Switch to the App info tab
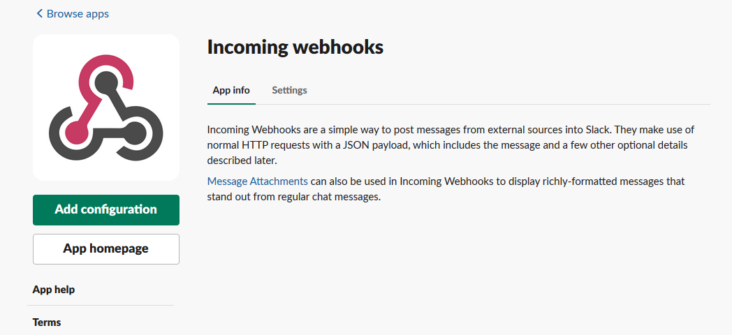Viewport: 732px width, 335px height. [x=231, y=90]
